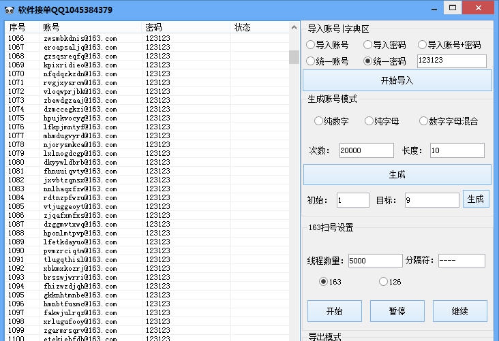Screen dimensions: 499x341
Task: Click the wide 生成 button below 次数
Action: point(397,174)
